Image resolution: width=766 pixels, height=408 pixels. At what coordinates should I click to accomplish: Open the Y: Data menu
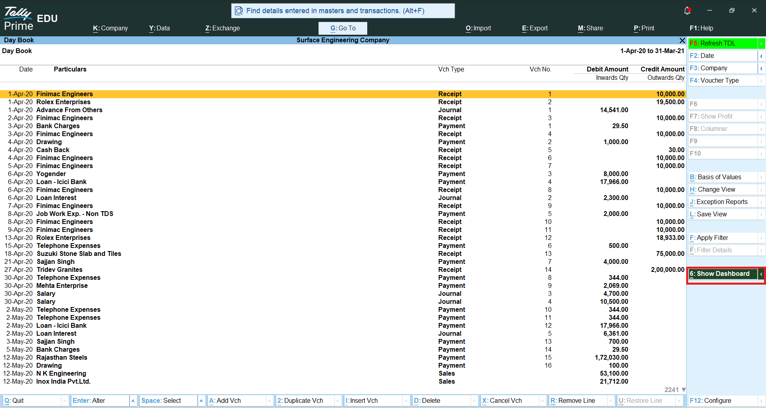[x=159, y=28]
